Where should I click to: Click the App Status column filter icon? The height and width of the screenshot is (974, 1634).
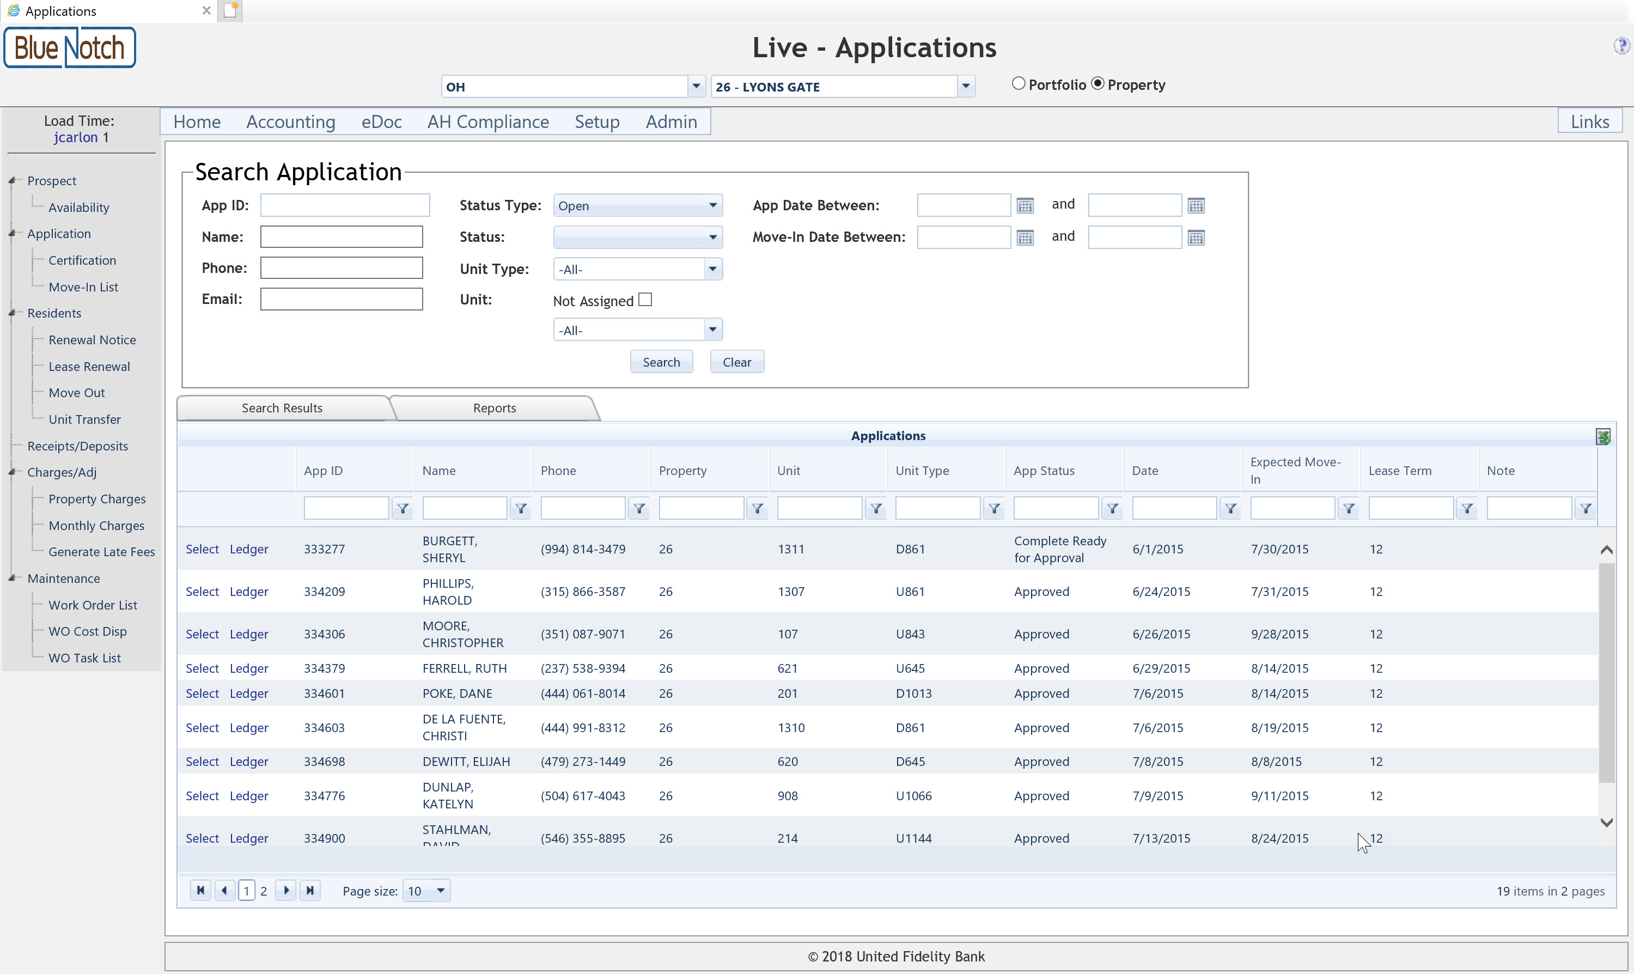click(1112, 508)
